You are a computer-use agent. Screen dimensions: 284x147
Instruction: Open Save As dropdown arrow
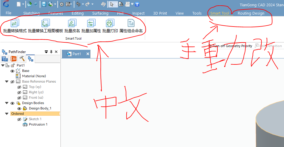click(55, 4)
